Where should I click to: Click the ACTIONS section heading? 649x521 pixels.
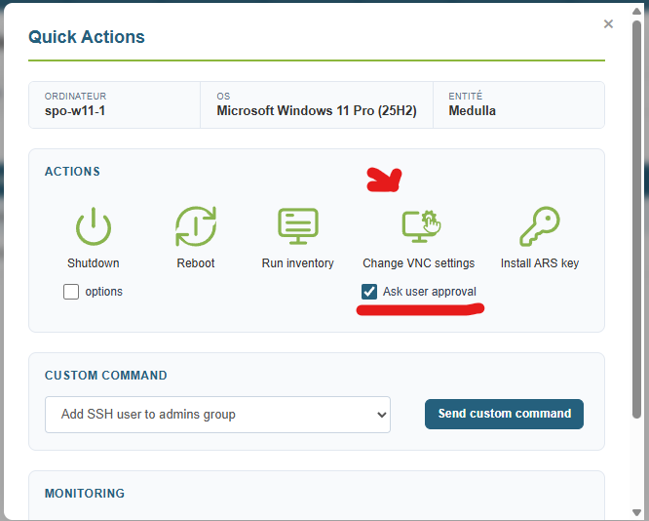(72, 171)
